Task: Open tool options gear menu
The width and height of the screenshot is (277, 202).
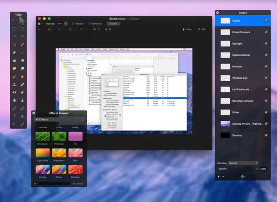Action: [40, 24]
